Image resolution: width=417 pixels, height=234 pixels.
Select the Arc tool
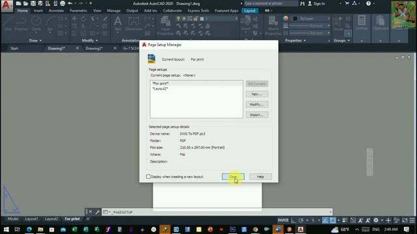pyautogui.click(x=50, y=23)
